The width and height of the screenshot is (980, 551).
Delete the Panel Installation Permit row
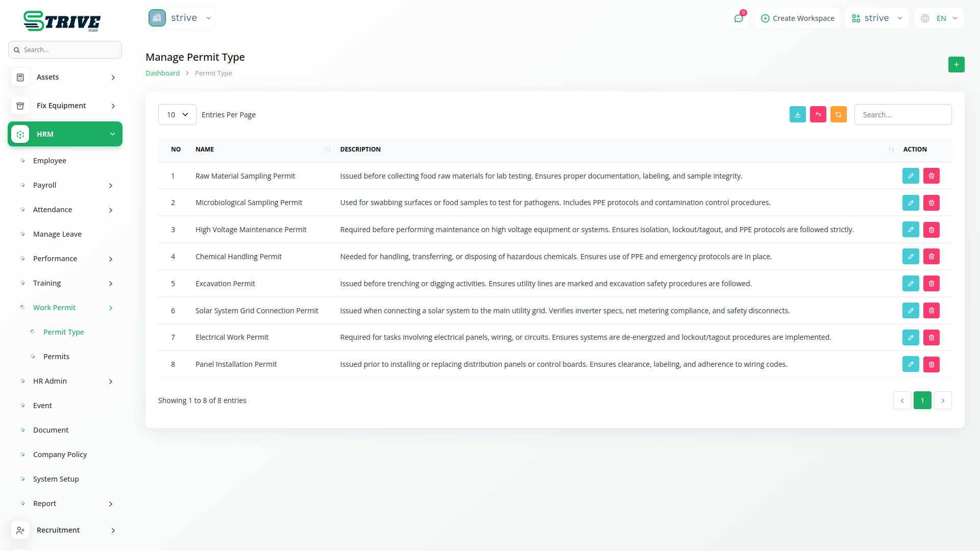coord(931,364)
